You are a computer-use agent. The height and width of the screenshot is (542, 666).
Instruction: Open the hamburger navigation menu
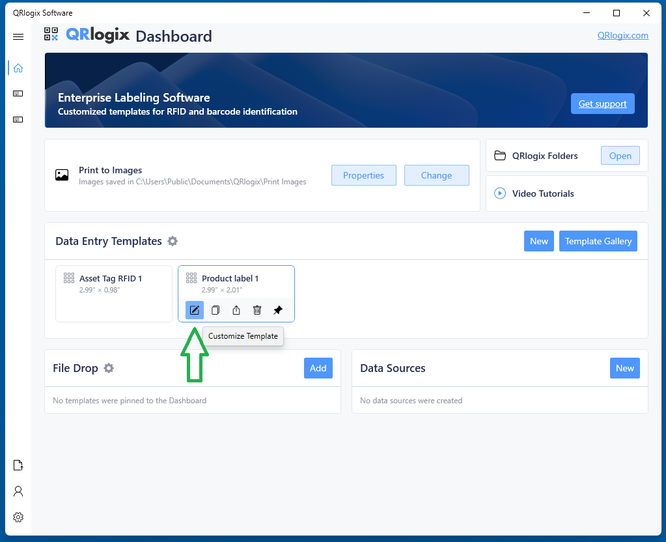click(18, 36)
